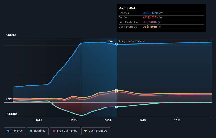The image size is (216, 138).
Task: Click the pink Free Cash Flow data point
Action: click(117, 92)
